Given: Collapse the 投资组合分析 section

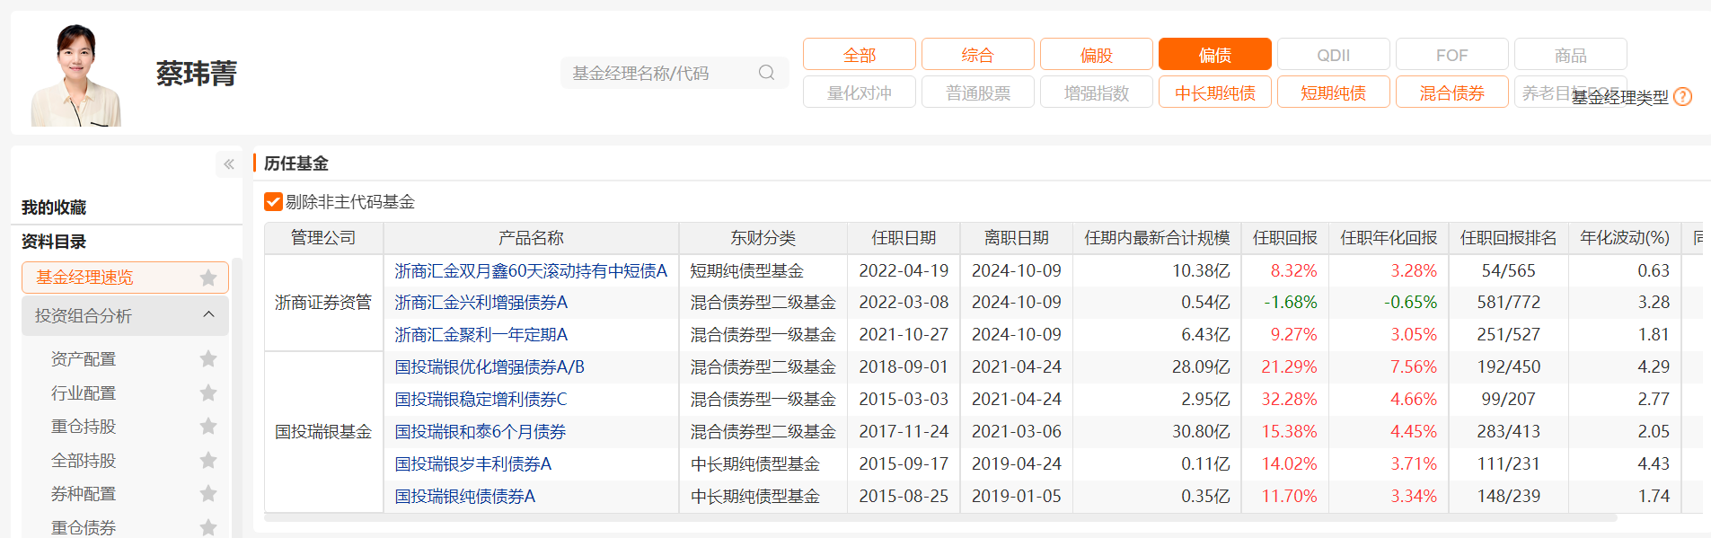Looking at the screenshot, I should point(208,314).
